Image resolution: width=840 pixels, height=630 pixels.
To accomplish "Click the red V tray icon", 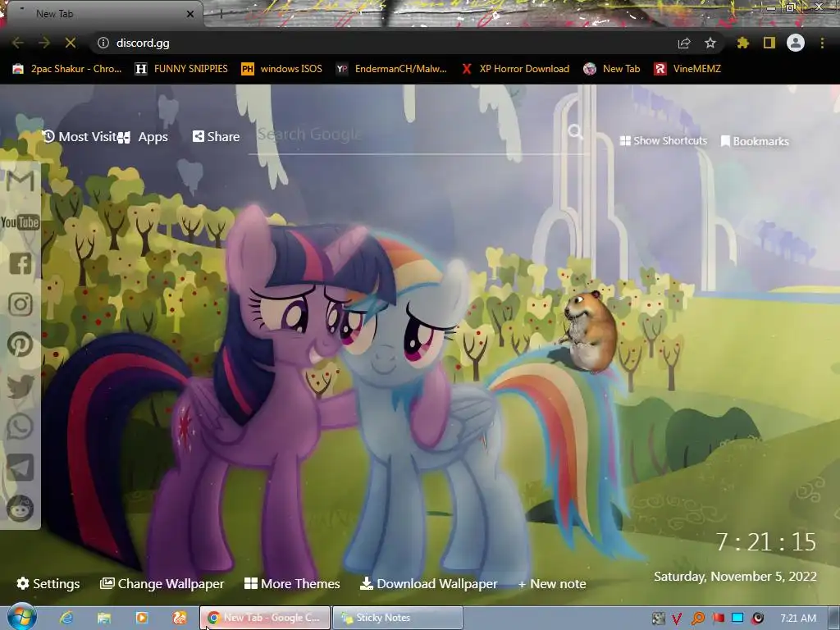I will click(677, 619).
